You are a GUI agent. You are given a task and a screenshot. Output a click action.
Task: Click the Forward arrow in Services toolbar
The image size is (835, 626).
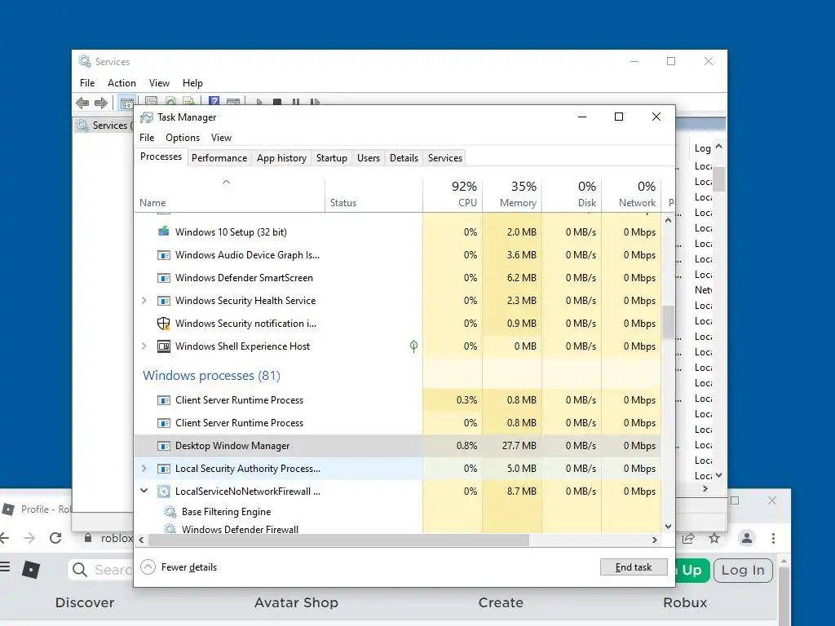[101, 103]
